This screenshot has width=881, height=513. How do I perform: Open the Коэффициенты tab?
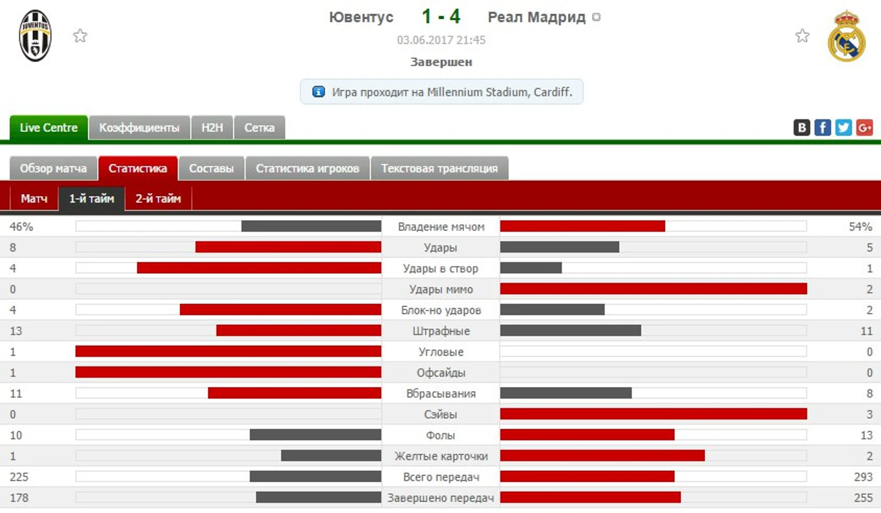pos(139,128)
